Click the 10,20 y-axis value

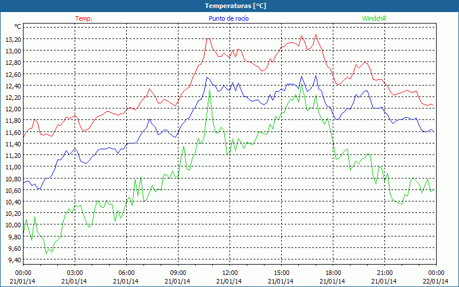(x=13, y=213)
